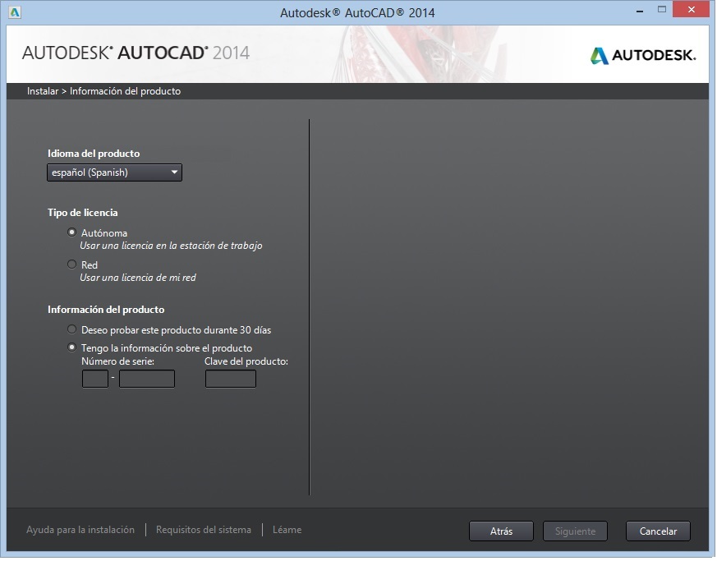Select the Autónoma license radio button
The height and width of the screenshot is (561, 717).
pyautogui.click(x=71, y=232)
